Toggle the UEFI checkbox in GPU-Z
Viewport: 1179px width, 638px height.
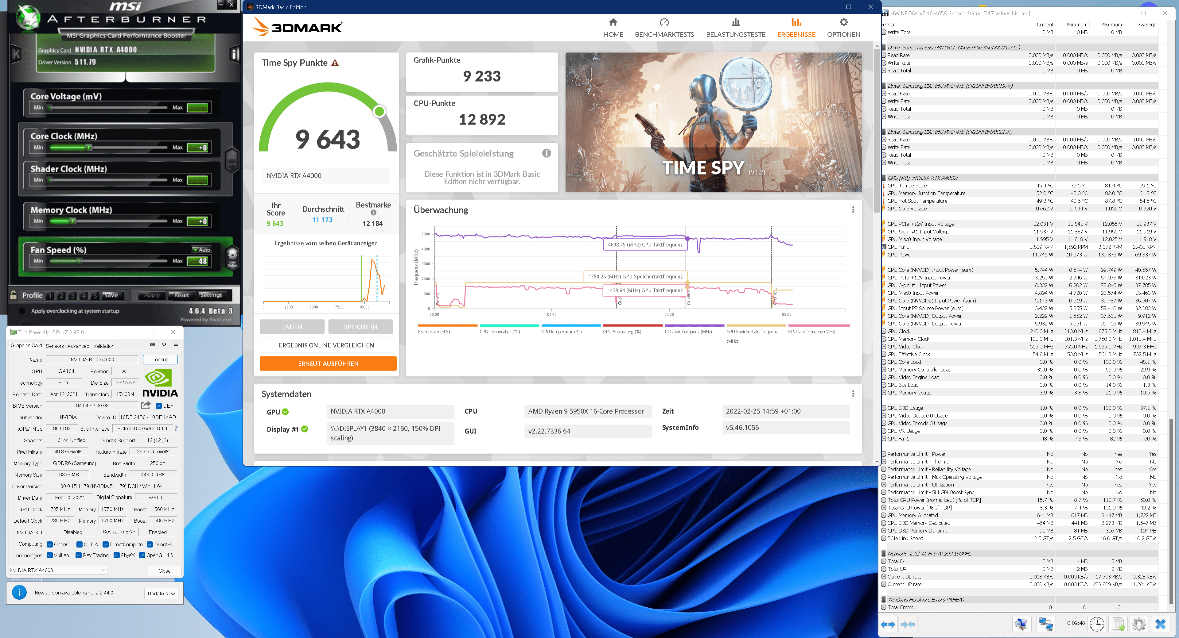[x=158, y=406]
